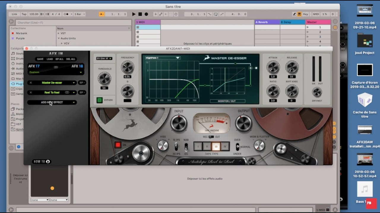Click the Punch-Out switch icon
Viewport: 380px width, 213px height.
click(222, 14)
